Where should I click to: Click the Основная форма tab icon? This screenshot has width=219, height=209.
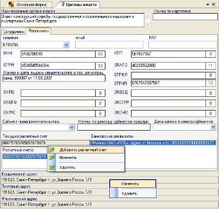point(11,4)
